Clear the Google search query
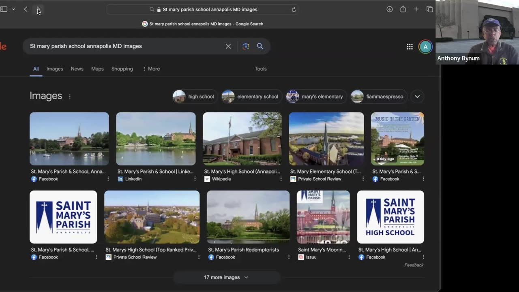Viewport: 519px width, 292px height. tap(228, 46)
